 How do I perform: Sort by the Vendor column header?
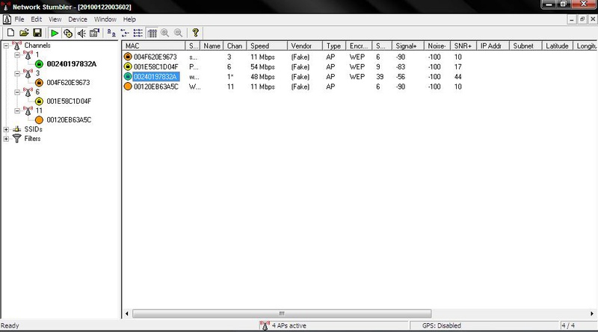pyautogui.click(x=305, y=46)
